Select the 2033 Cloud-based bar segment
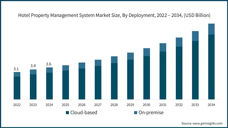Image resolution: width=228 pixels, height=128 pixels. [x=195, y=70]
